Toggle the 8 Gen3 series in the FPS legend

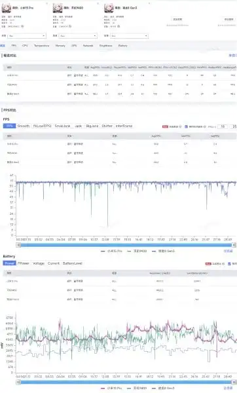[163, 251]
